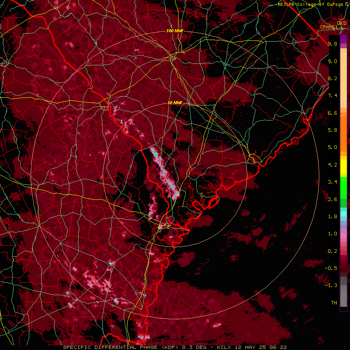Pick the yellow color bar segment
Image resolution: width=350 pixels, height=350 pixels.
point(343,166)
